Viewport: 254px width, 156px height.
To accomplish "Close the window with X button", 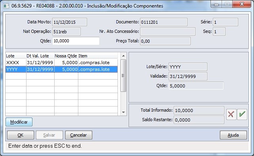I will pos(242,4).
